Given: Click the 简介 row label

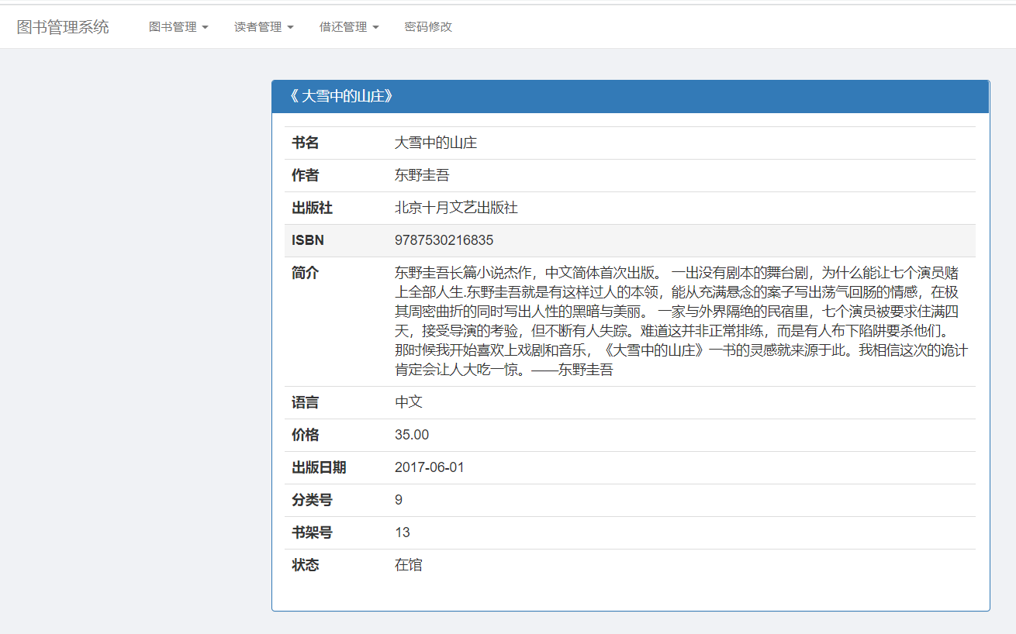Looking at the screenshot, I should click(x=305, y=273).
